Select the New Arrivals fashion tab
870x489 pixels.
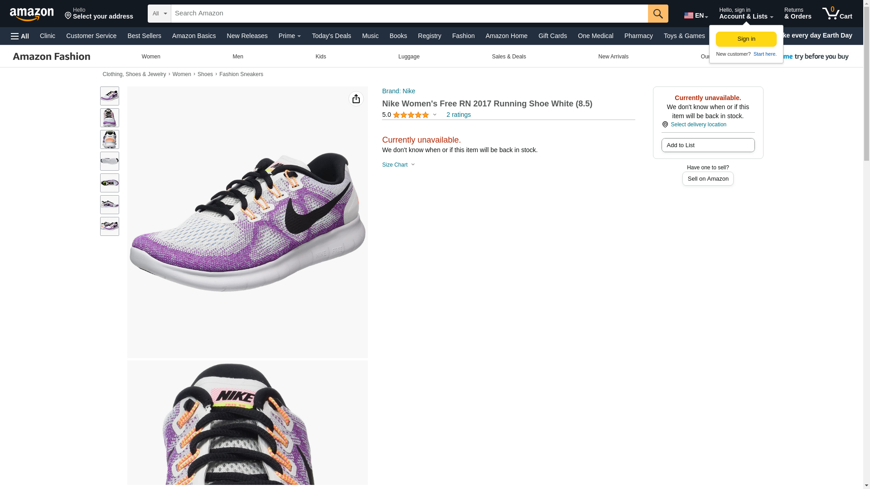[613, 57]
